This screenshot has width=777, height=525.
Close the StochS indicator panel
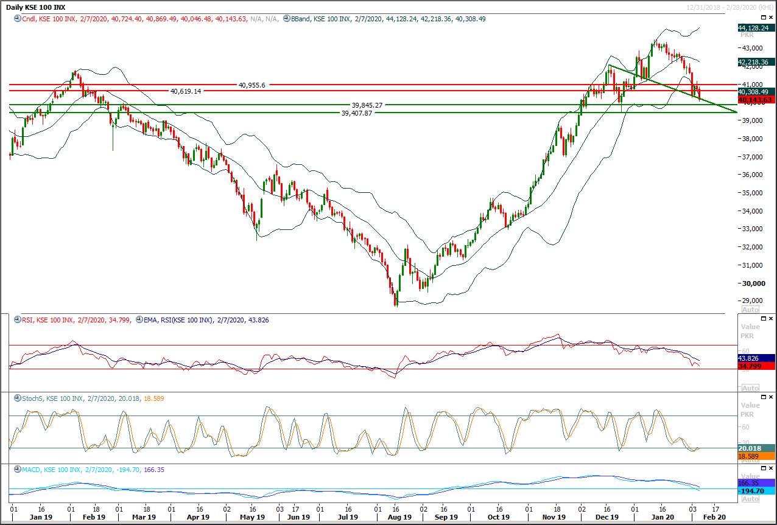pyautogui.click(x=771, y=397)
